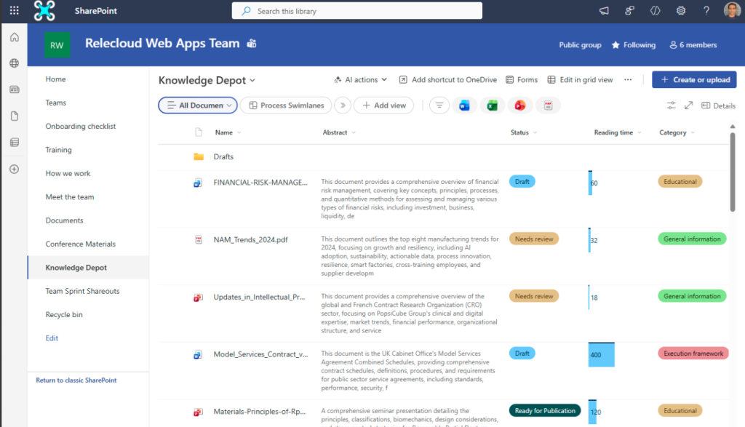Filter documents by Excel file type
This screenshot has width=745, height=427.
(492, 105)
